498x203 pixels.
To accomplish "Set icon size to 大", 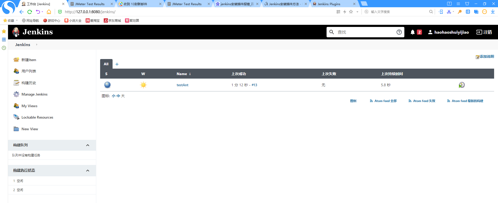I will coord(123,96).
